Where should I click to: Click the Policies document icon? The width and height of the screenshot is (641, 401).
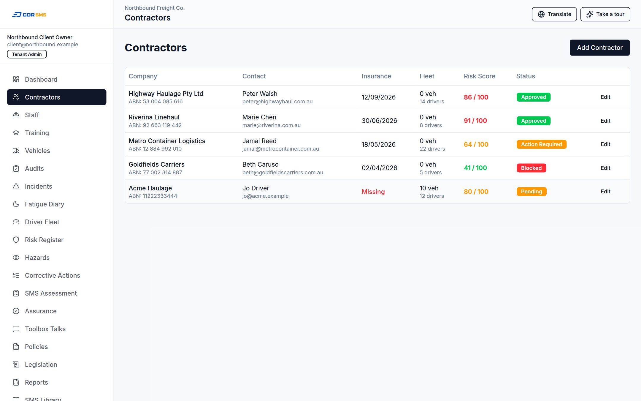click(16, 347)
